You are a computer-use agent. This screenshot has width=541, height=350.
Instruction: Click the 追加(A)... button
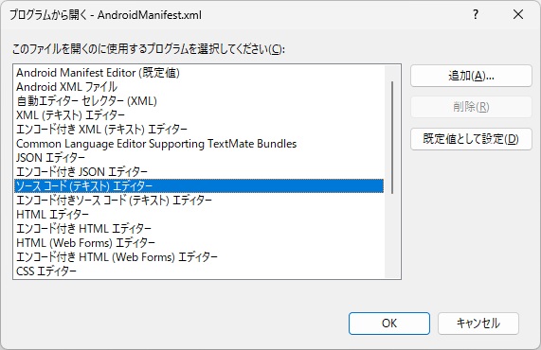pos(471,76)
